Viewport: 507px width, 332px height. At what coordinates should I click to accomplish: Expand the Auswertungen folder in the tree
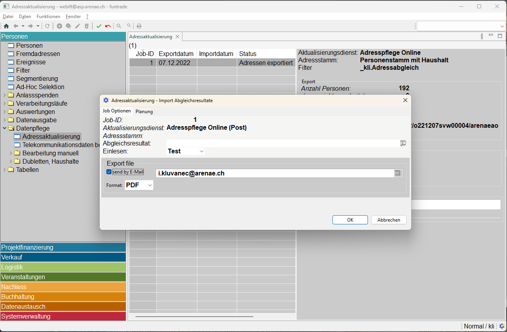pyautogui.click(x=5, y=112)
